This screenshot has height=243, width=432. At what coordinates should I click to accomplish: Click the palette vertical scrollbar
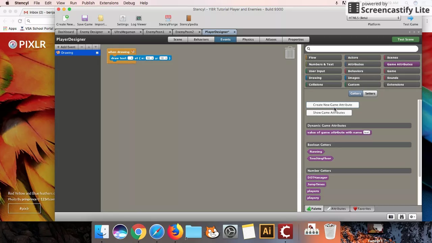(x=420, y=138)
